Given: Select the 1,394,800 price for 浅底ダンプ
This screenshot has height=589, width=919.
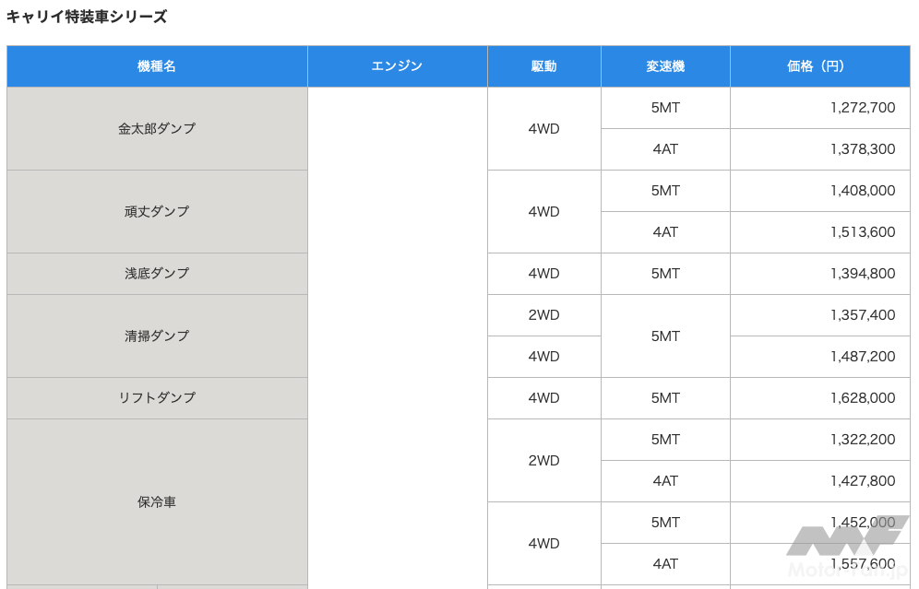Looking at the screenshot, I should [x=862, y=274].
